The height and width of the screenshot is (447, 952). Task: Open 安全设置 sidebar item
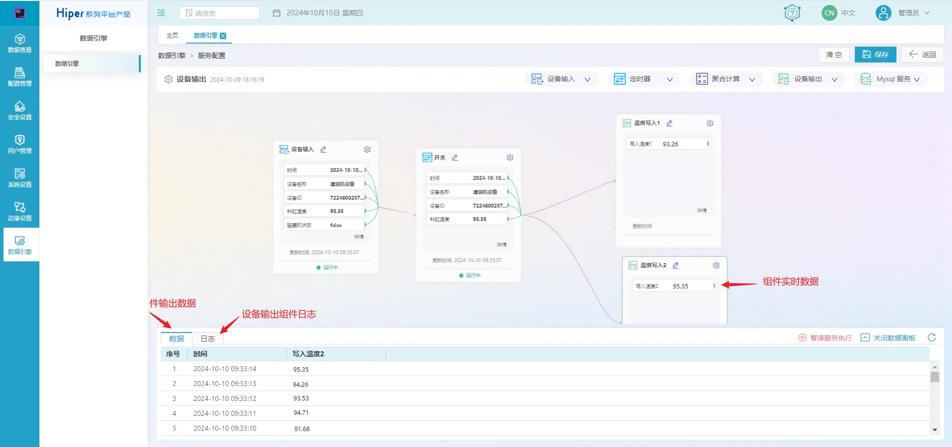coord(19,111)
